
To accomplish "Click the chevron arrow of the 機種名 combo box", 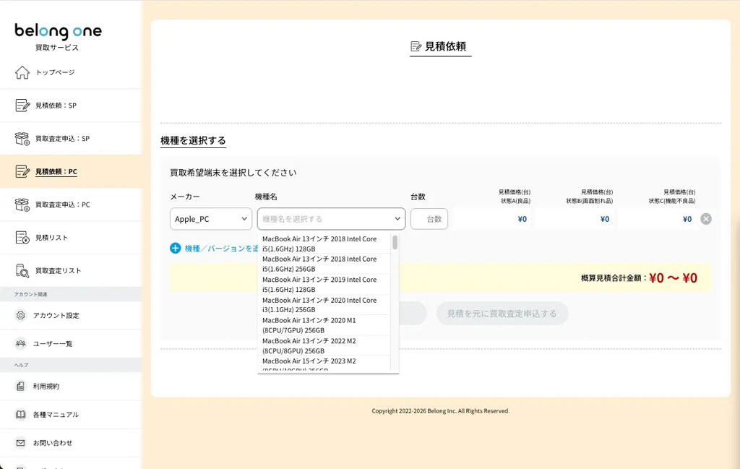I will tap(397, 219).
